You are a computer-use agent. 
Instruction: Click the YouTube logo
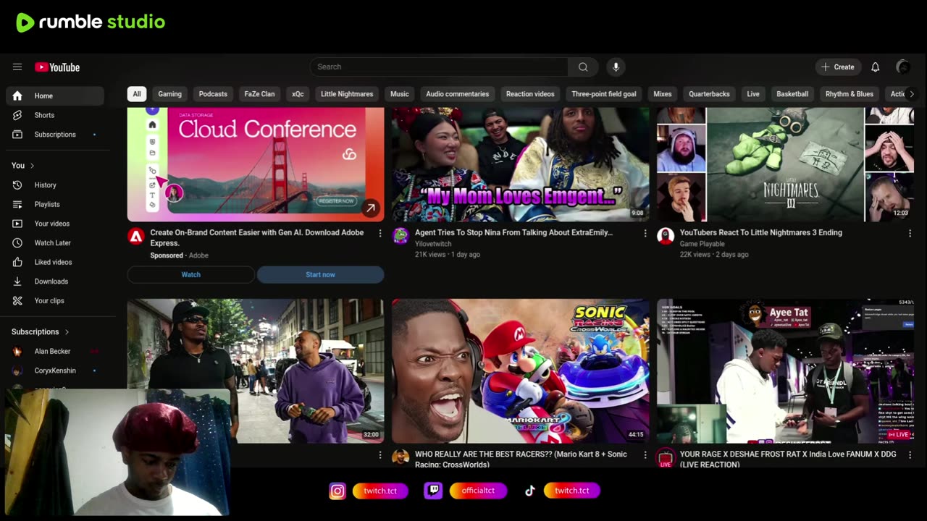[57, 67]
